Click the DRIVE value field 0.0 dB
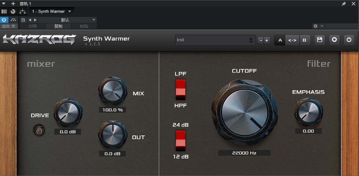 (x=68, y=132)
